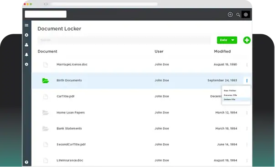The image size is (275, 167).
Task: Click John Doe in Bank Statements row
Action: (162, 129)
